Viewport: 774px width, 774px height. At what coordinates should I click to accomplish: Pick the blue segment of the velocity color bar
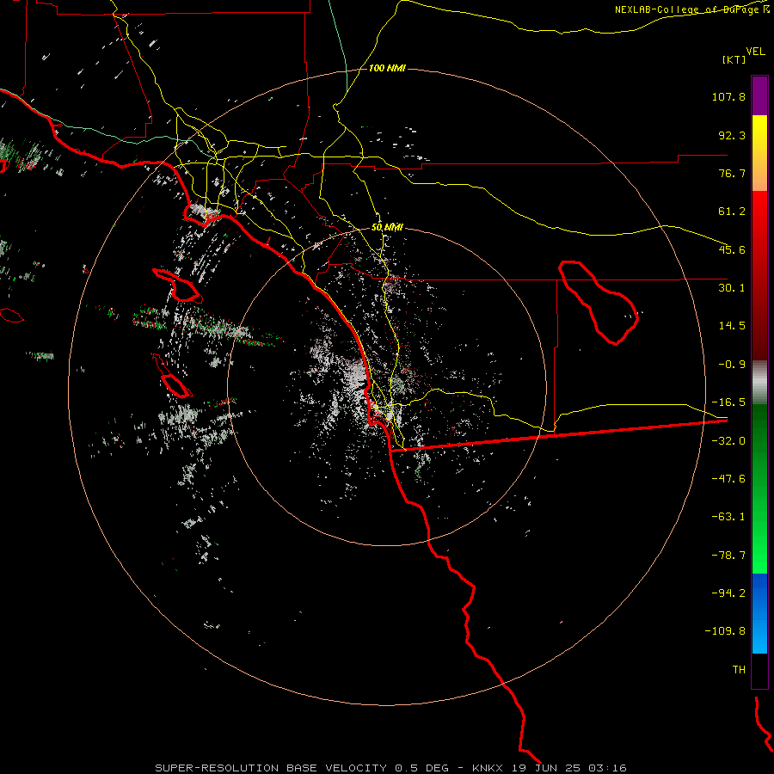(x=759, y=613)
